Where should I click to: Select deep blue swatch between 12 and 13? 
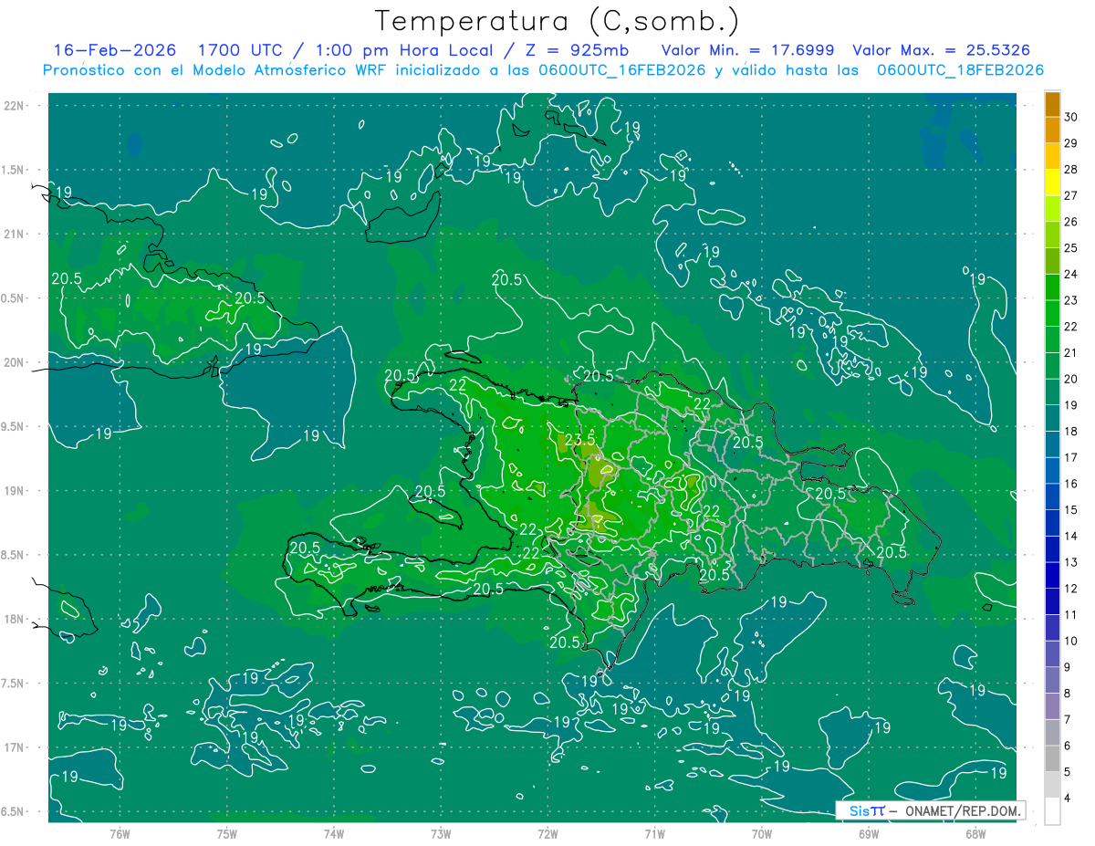[x=1052, y=576]
